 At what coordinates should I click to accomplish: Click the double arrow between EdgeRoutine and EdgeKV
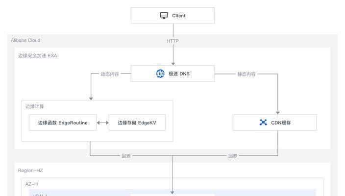(103, 122)
